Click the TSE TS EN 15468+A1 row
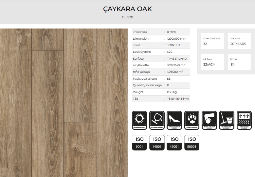Screen dimensions: 255x177 161,99
